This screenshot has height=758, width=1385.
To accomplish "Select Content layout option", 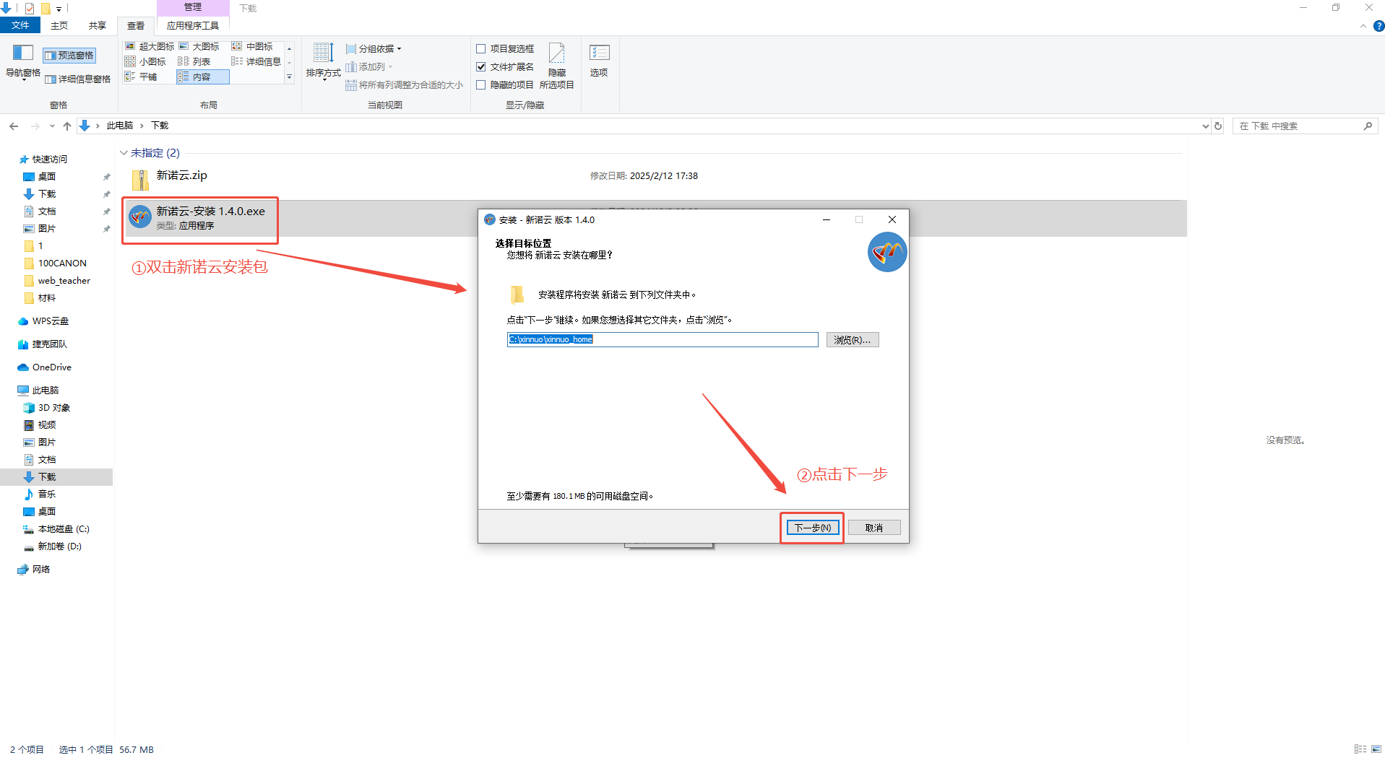I will pyautogui.click(x=203, y=77).
